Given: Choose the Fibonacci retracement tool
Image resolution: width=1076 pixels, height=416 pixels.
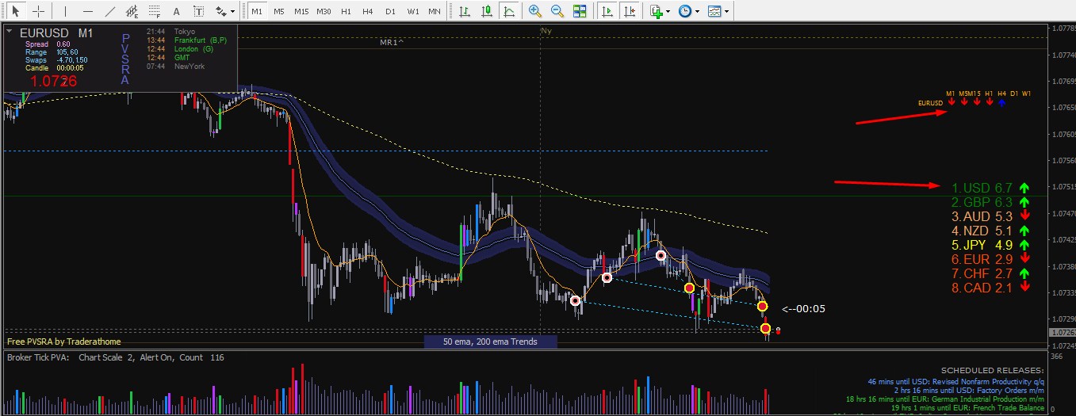Looking at the screenshot, I should (154, 12).
